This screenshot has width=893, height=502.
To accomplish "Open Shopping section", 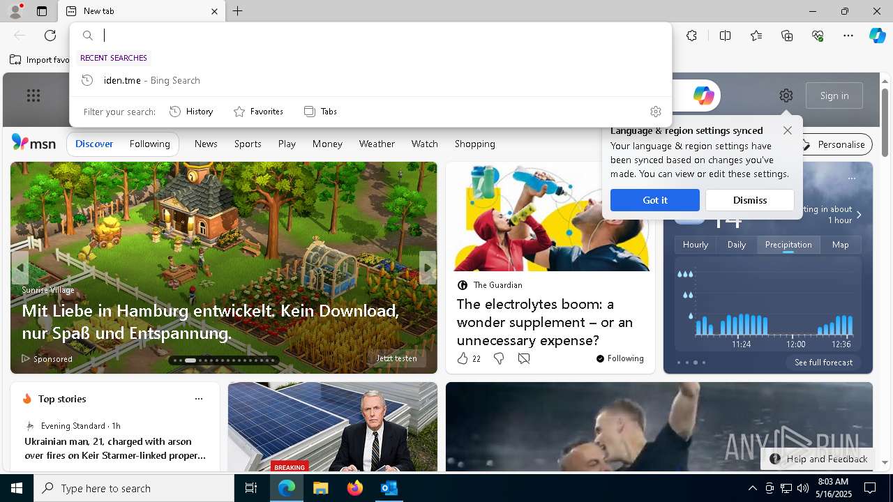I will (x=474, y=144).
